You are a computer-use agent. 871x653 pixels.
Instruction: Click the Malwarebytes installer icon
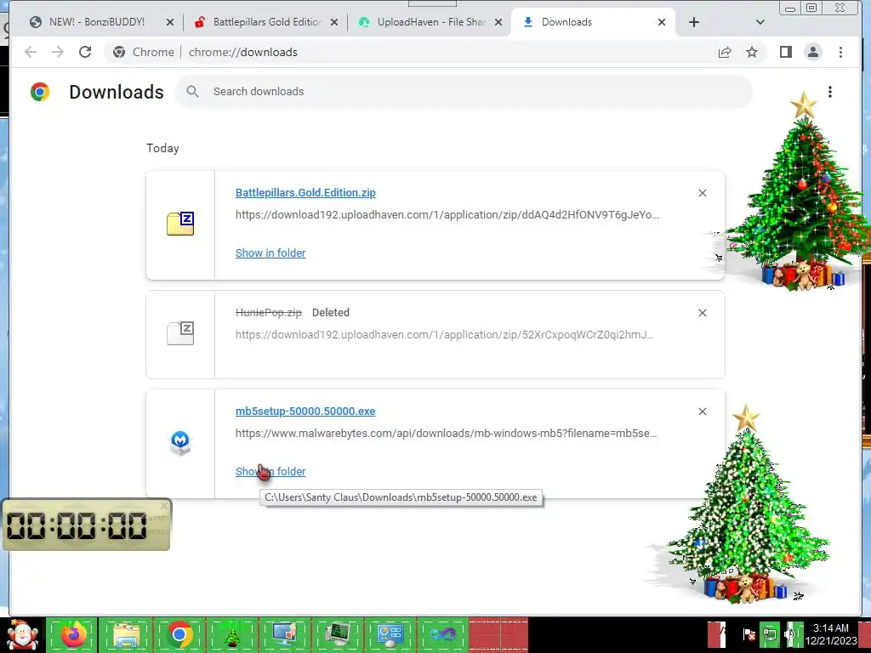click(180, 443)
